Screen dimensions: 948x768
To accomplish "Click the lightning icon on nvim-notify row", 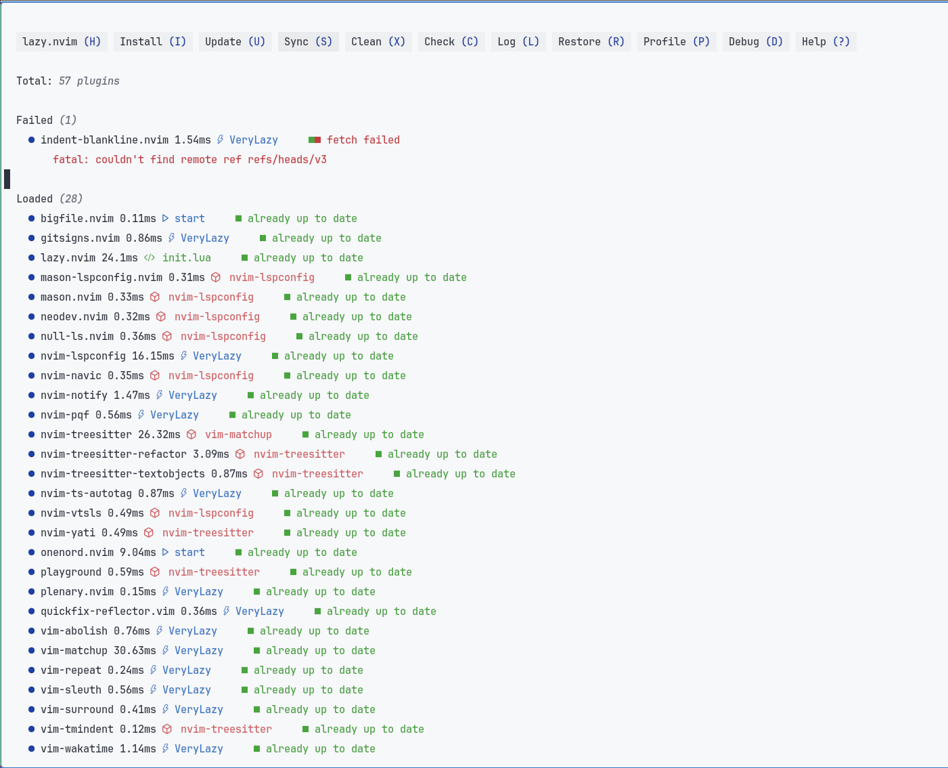I will (159, 395).
